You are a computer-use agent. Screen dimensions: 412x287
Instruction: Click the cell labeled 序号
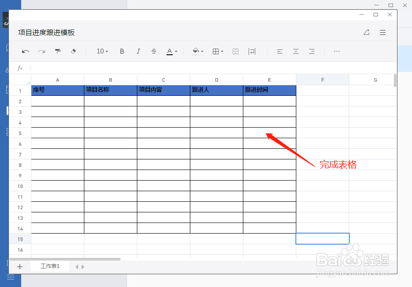click(x=57, y=90)
